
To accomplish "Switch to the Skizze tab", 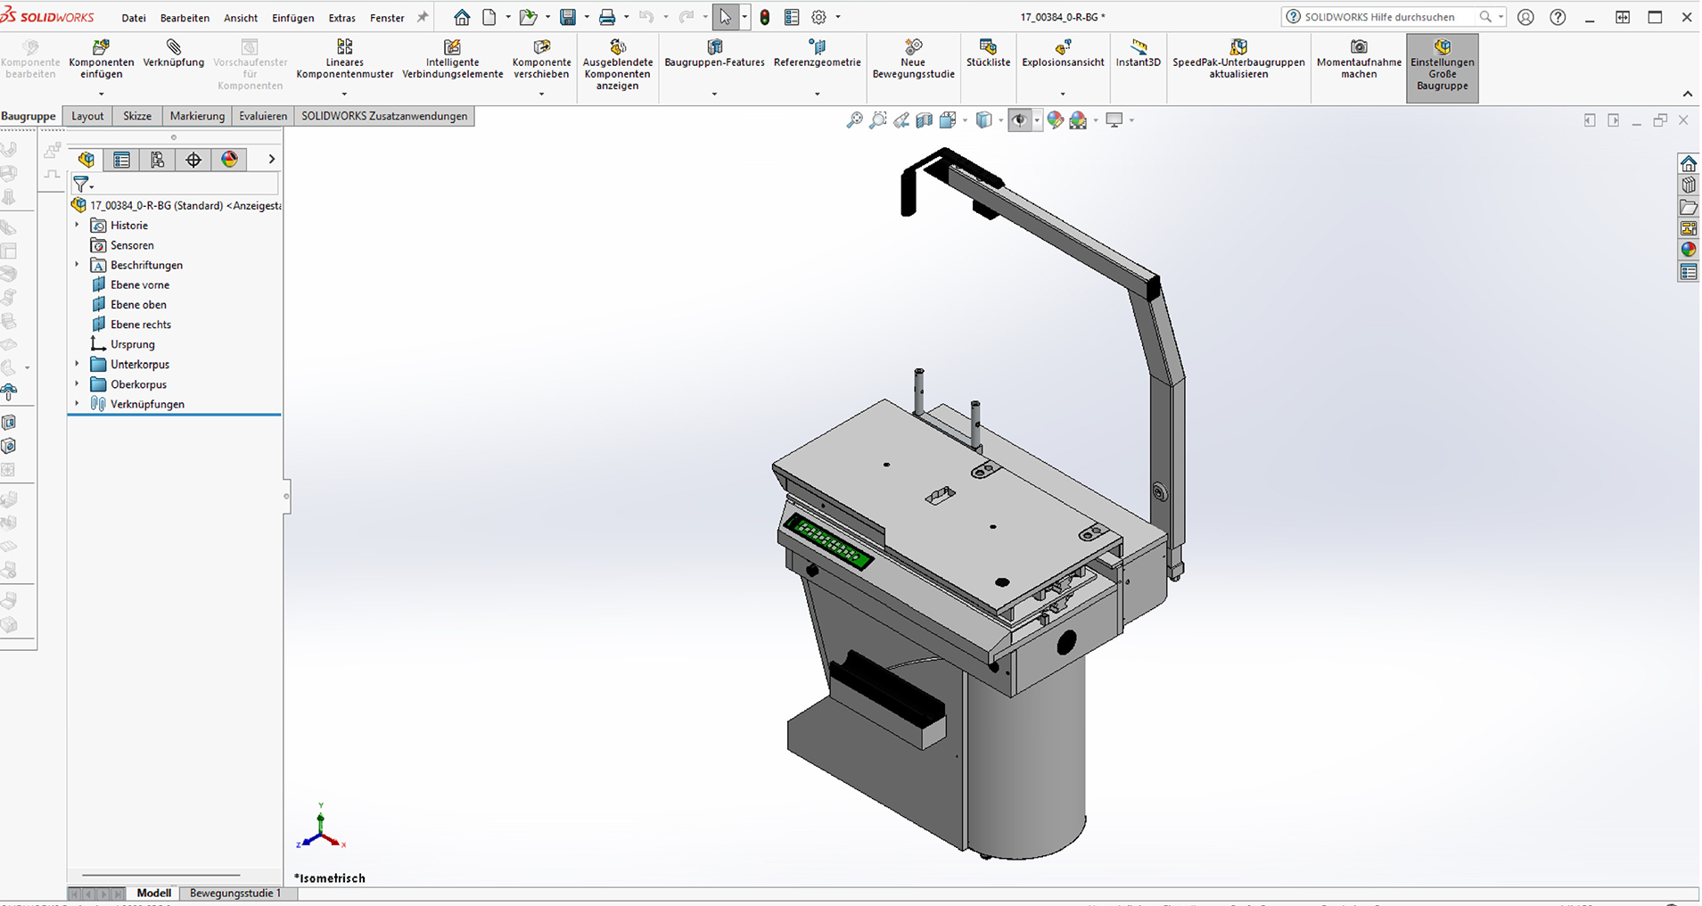I will 137,116.
